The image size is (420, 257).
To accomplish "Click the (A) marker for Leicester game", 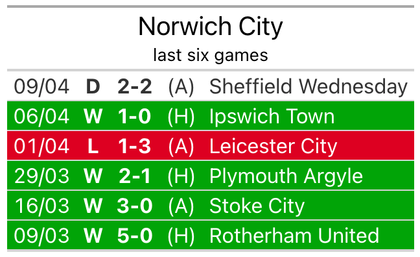I will [181, 147].
